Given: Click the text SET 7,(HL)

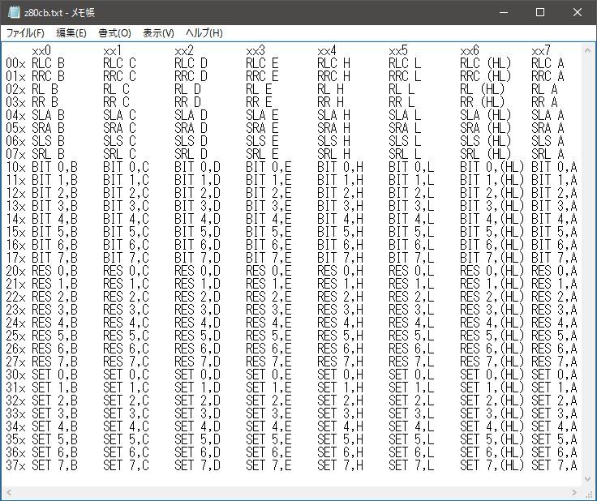Looking at the screenshot, I should 492,465.
